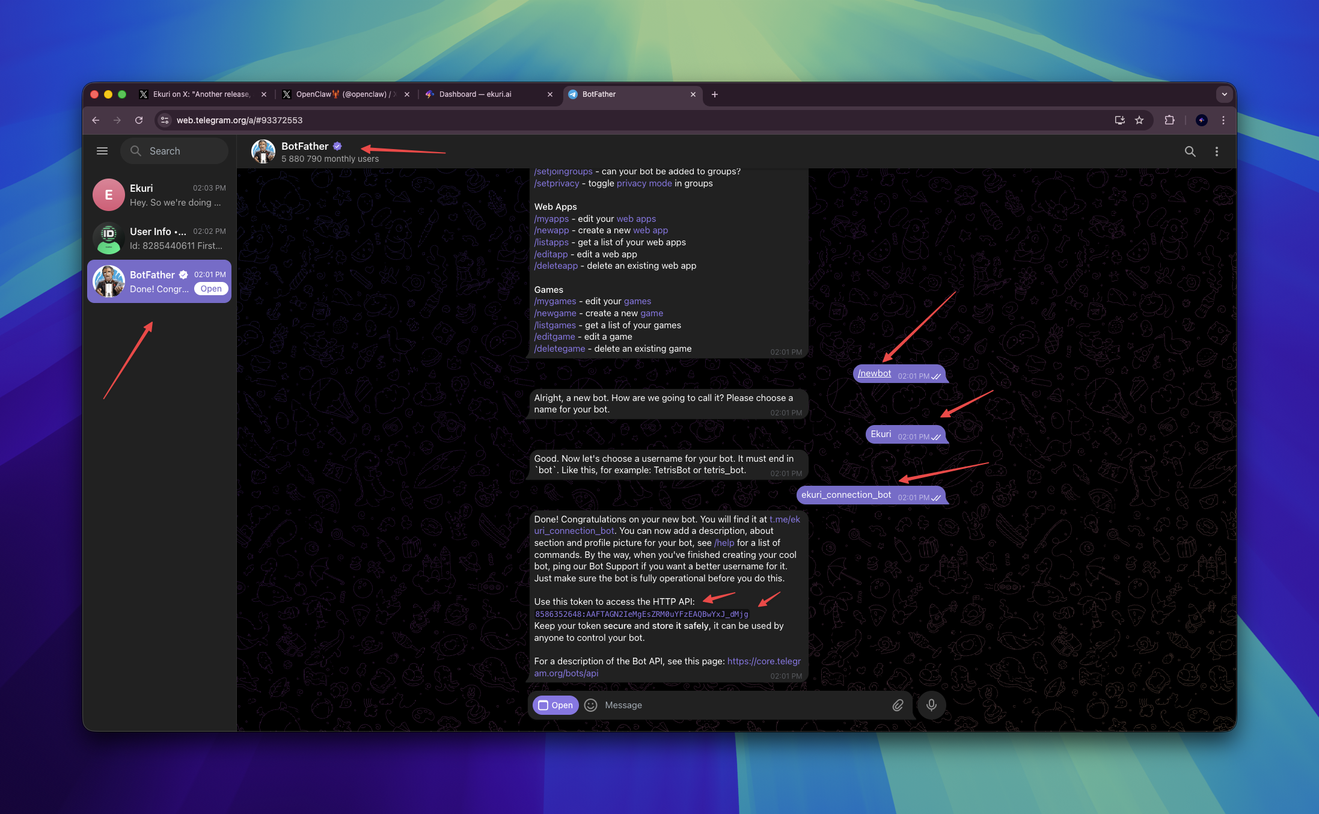
Task: Attach a file using the paperclip icon
Action: [x=898, y=705]
